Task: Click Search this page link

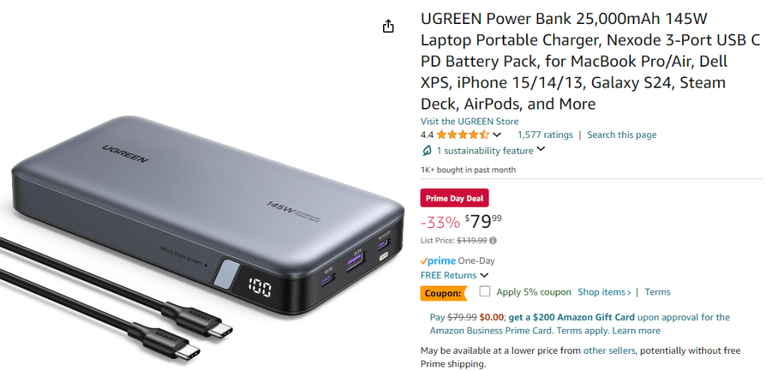Action: click(x=621, y=135)
